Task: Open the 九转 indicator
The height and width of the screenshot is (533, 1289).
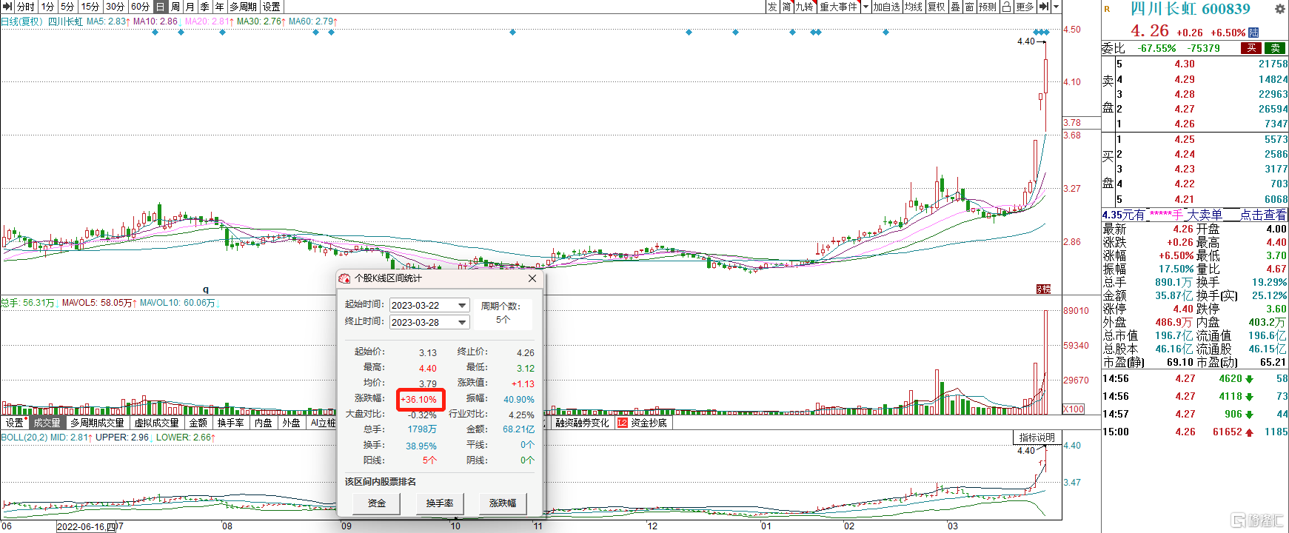Action: (x=805, y=7)
